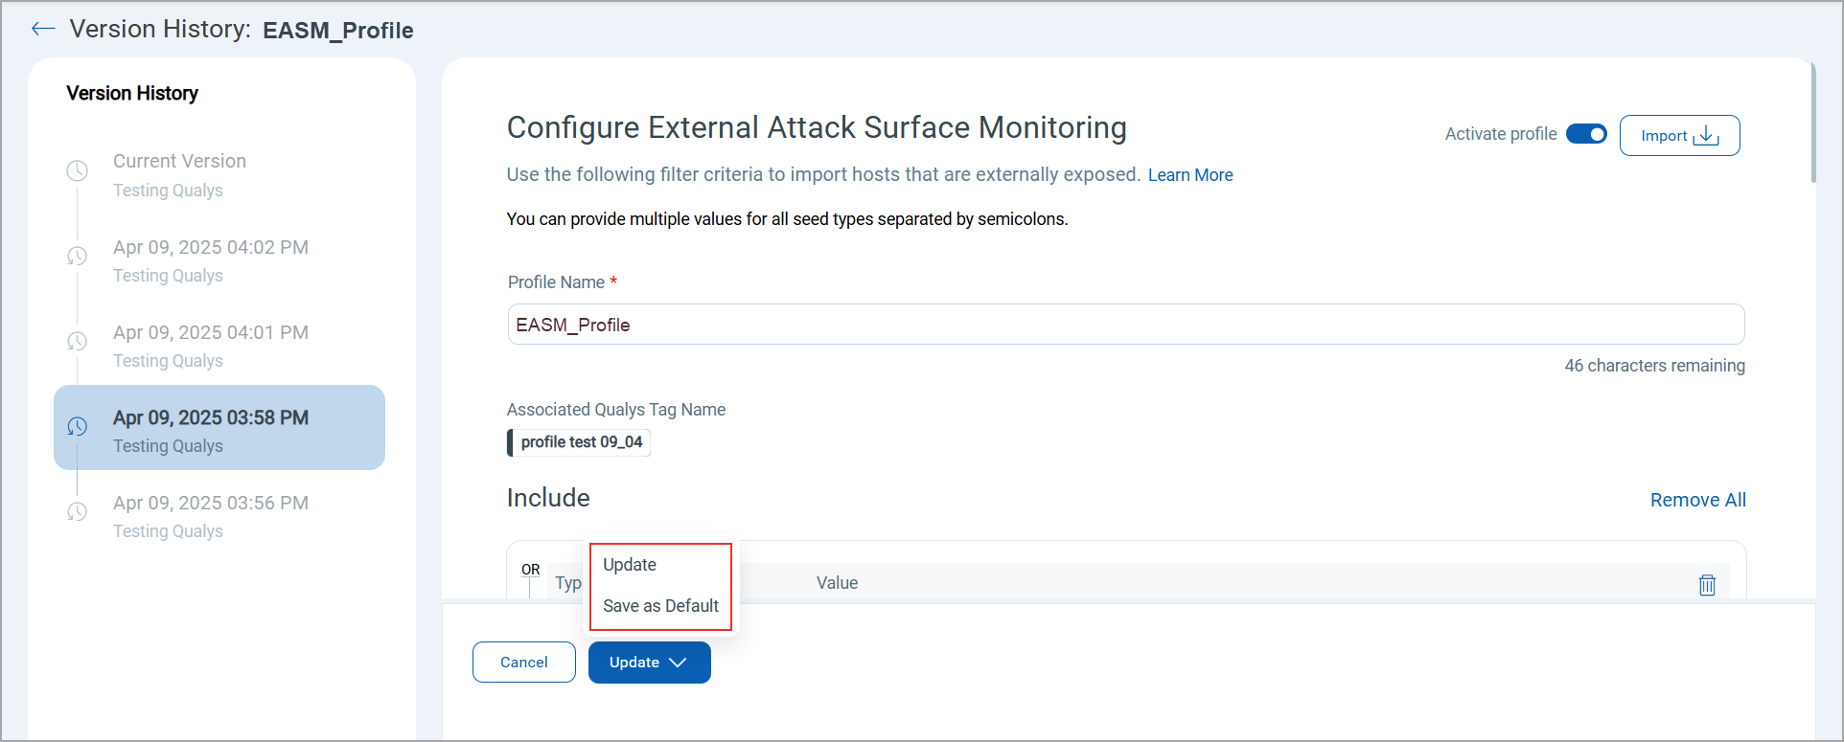The width and height of the screenshot is (1844, 742).
Task: Toggle the Activate profile switch
Action: [1586, 134]
